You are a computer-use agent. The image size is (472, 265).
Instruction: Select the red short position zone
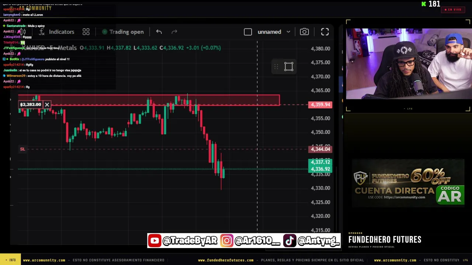[149, 100]
